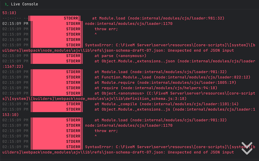Select line "at Function.Module._load" loader:822:12
Image resolution: width=259 pixels, height=161 pixels.
coord(172,77)
